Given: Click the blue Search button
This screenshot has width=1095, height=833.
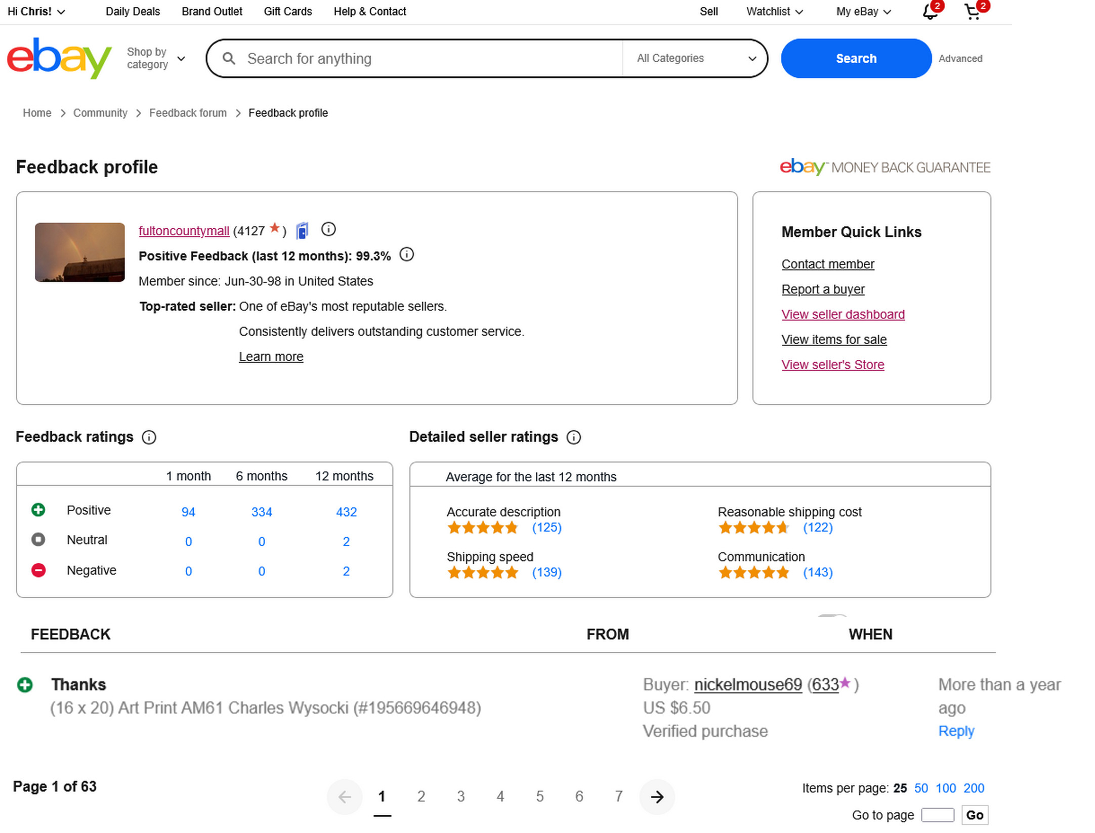Looking at the screenshot, I should 856,58.
